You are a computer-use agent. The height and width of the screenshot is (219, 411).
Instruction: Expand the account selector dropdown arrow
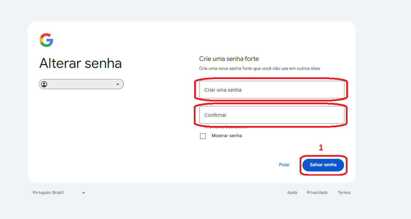tap(118, 84)
